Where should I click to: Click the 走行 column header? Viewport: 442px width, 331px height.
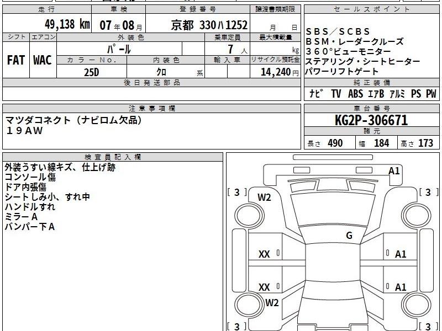tap(47, 9)
